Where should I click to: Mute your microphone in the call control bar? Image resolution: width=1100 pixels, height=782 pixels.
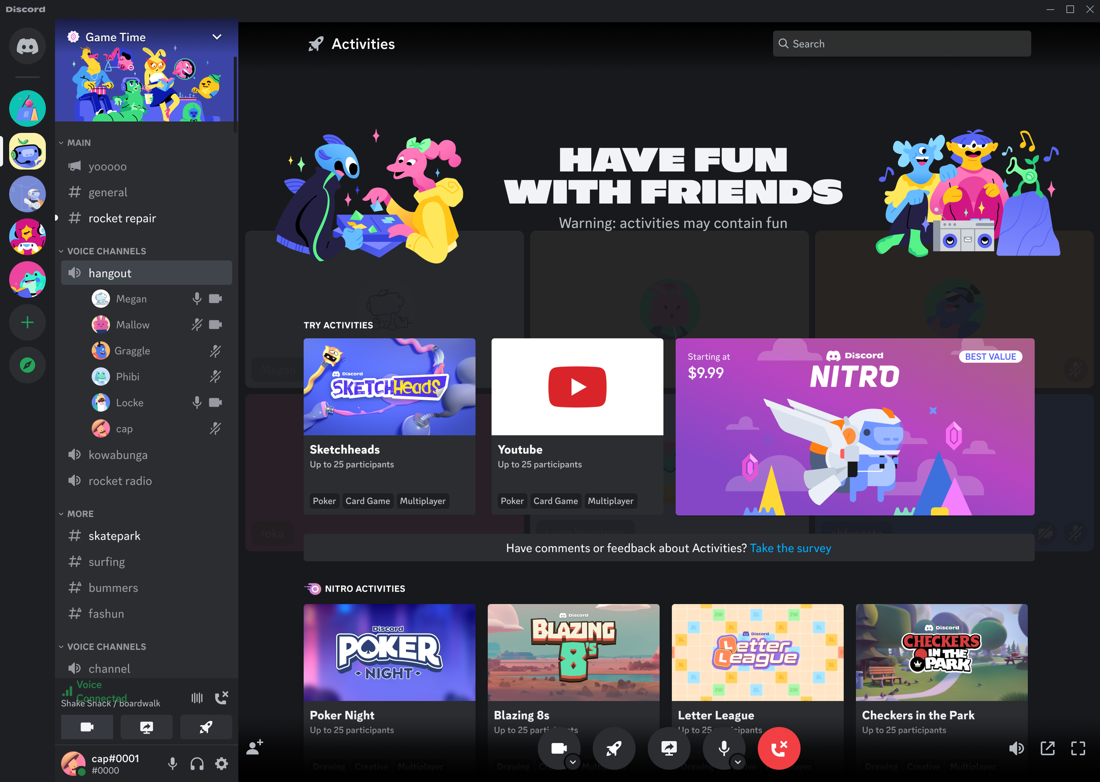tap(723, 748)
